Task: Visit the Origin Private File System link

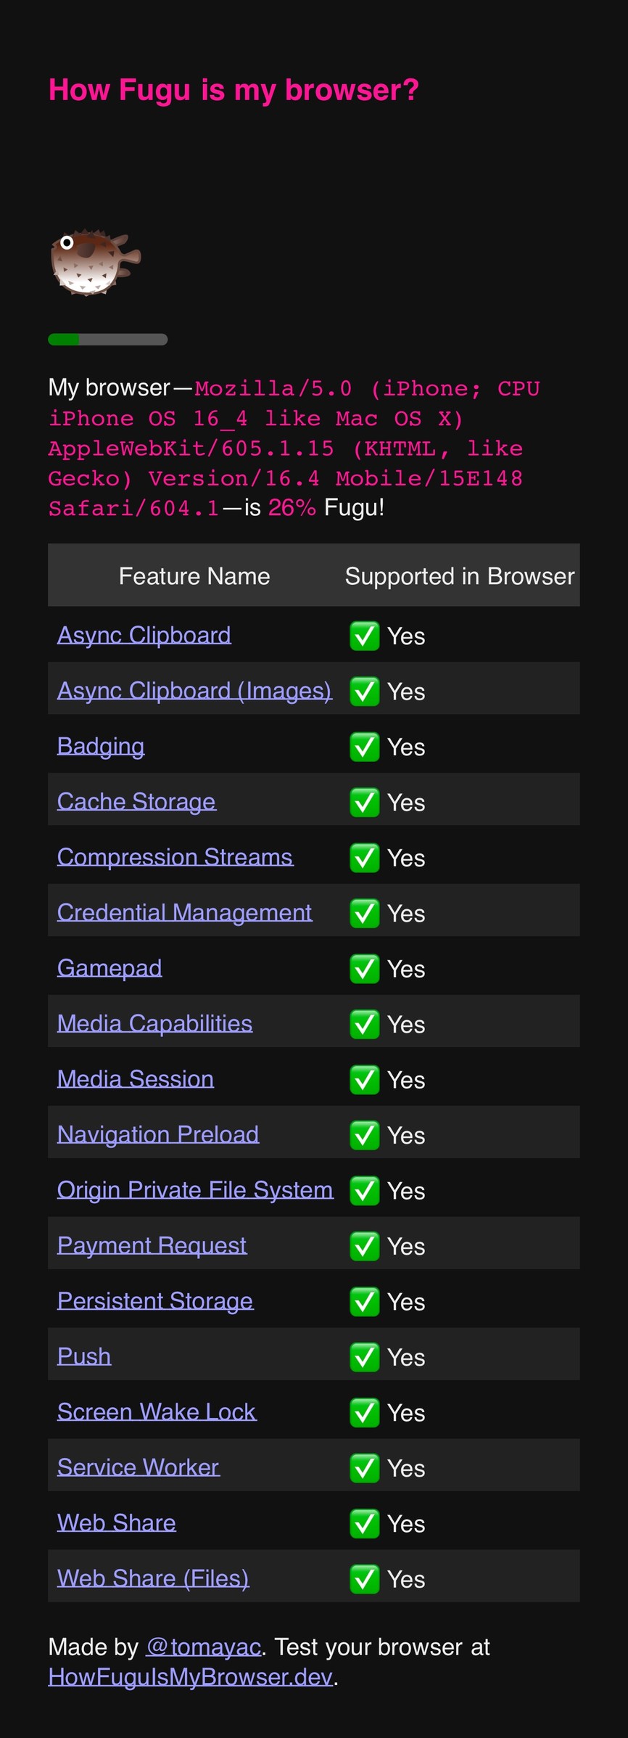Action: (x=195, y=1190)
